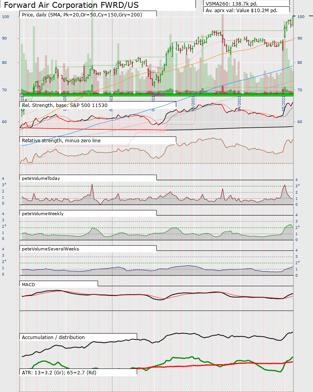Select the 80 label on the left price axis
Screen dimensions: 313x392
(x=4, y=62)
